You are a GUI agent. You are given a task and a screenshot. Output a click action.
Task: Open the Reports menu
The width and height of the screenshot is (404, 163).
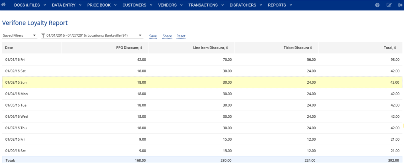[280, 5]
